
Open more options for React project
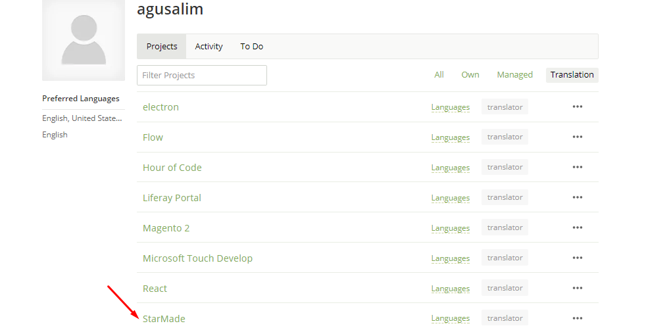point(577,288)
